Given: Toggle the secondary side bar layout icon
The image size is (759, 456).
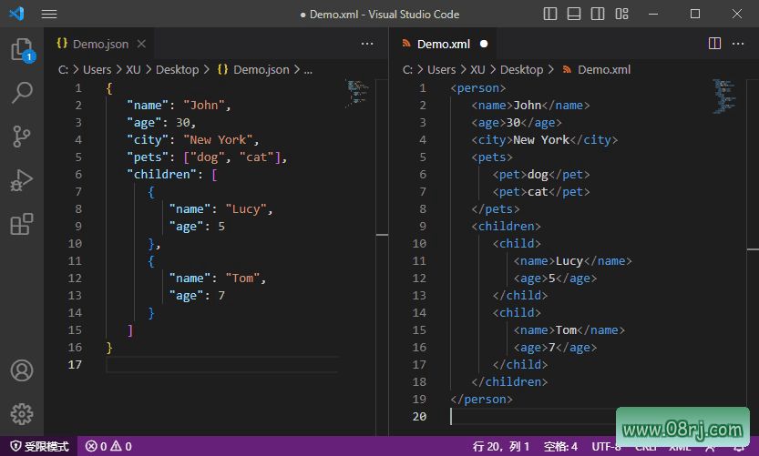Looking at the screenshot, I should coord(598,14).
